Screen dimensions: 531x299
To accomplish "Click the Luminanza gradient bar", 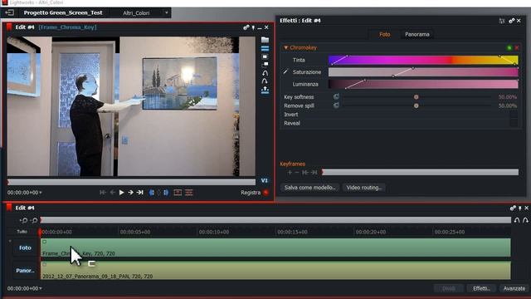I will click(x=423, y=84).
